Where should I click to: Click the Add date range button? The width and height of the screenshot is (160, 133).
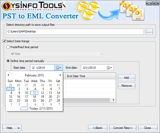[127, 78]
